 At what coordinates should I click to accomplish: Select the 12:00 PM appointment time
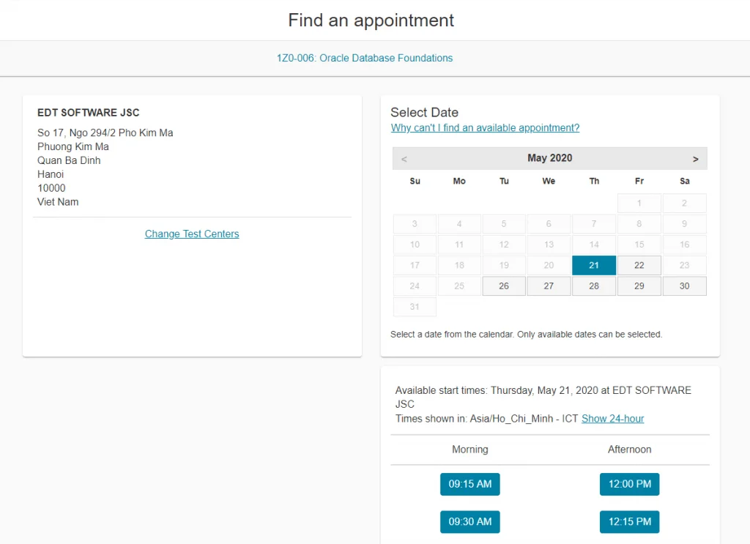[630, 484]
